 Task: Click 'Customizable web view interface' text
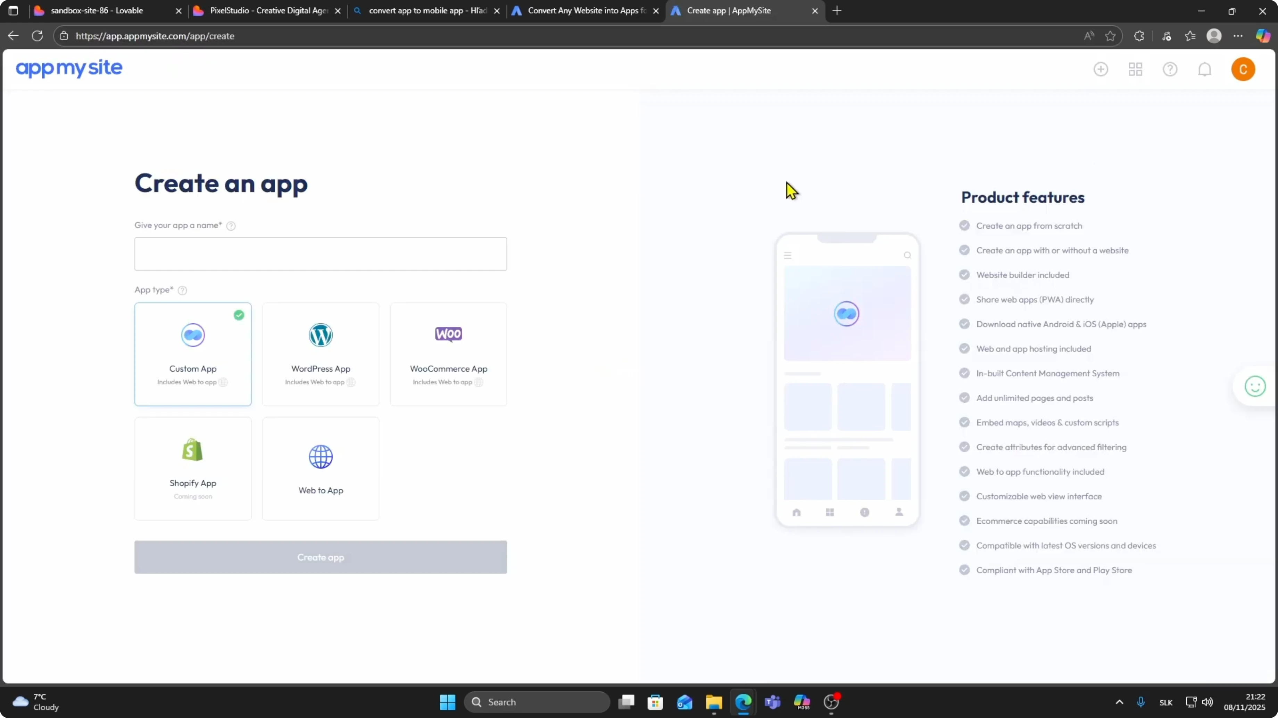point(1039,496)
